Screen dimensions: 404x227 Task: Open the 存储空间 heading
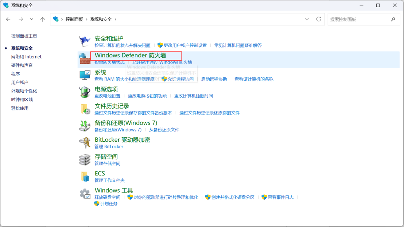[106, 157]
